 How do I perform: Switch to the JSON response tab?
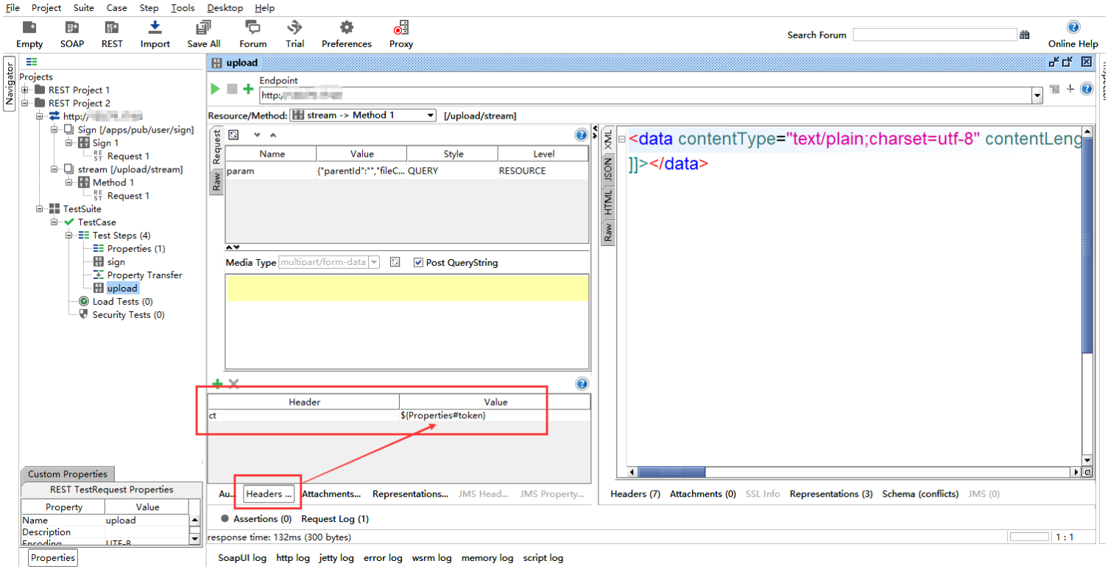click(x=608, y=171)
